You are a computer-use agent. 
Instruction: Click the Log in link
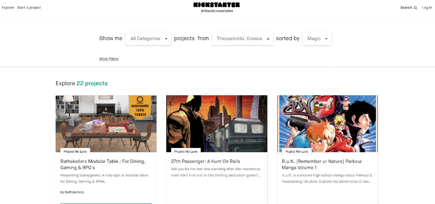[x=427, y=8]
